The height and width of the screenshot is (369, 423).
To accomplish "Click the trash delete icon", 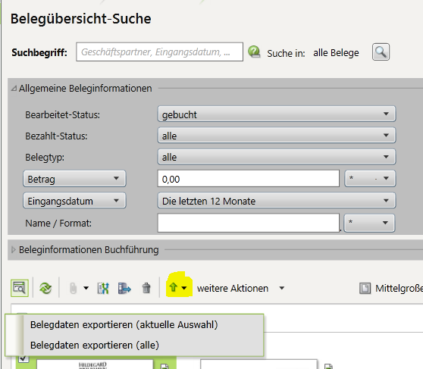I will (x=146, y=288).
